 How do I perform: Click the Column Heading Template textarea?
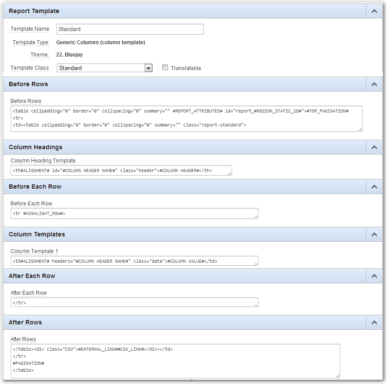121,170
